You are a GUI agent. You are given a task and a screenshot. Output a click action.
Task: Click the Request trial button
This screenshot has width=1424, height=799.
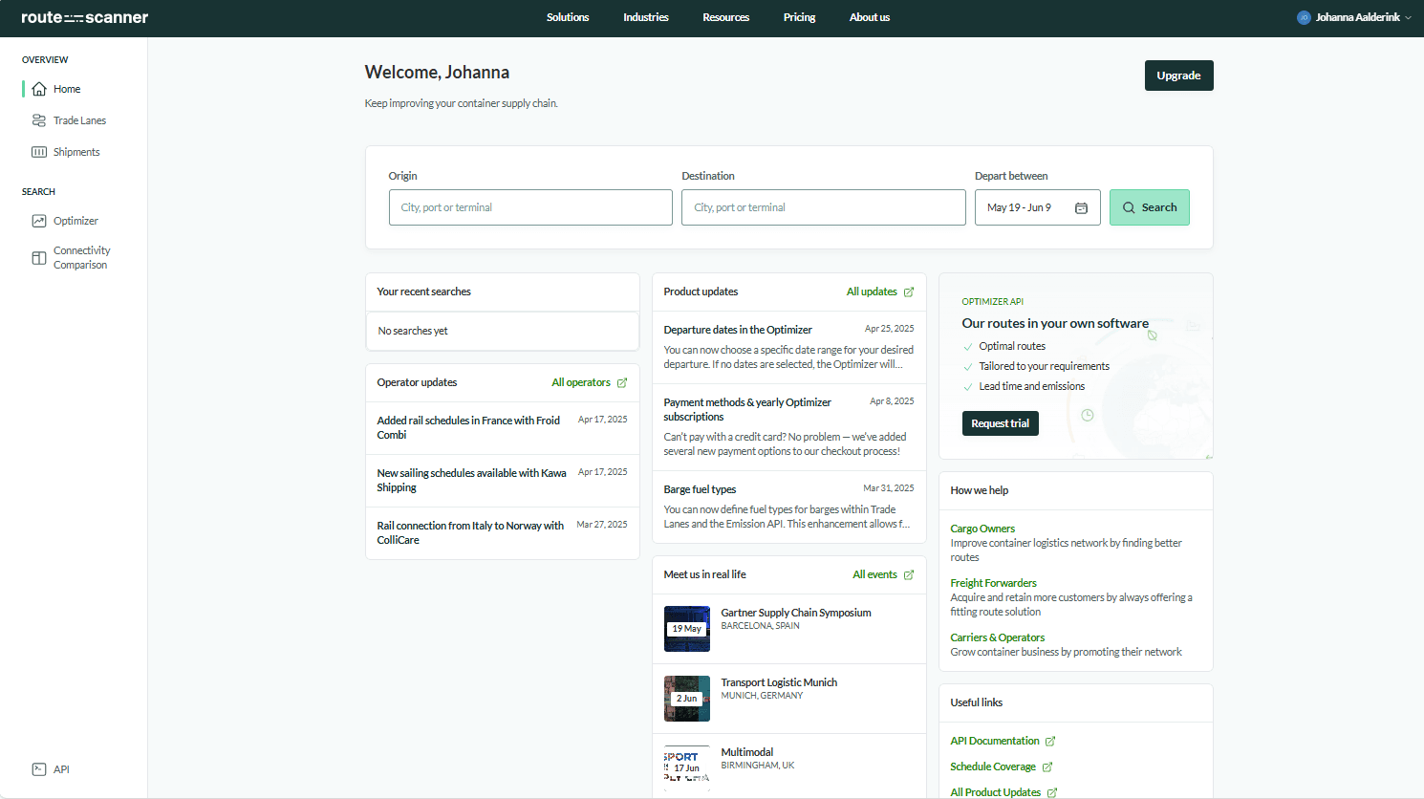click(1000, 423)
